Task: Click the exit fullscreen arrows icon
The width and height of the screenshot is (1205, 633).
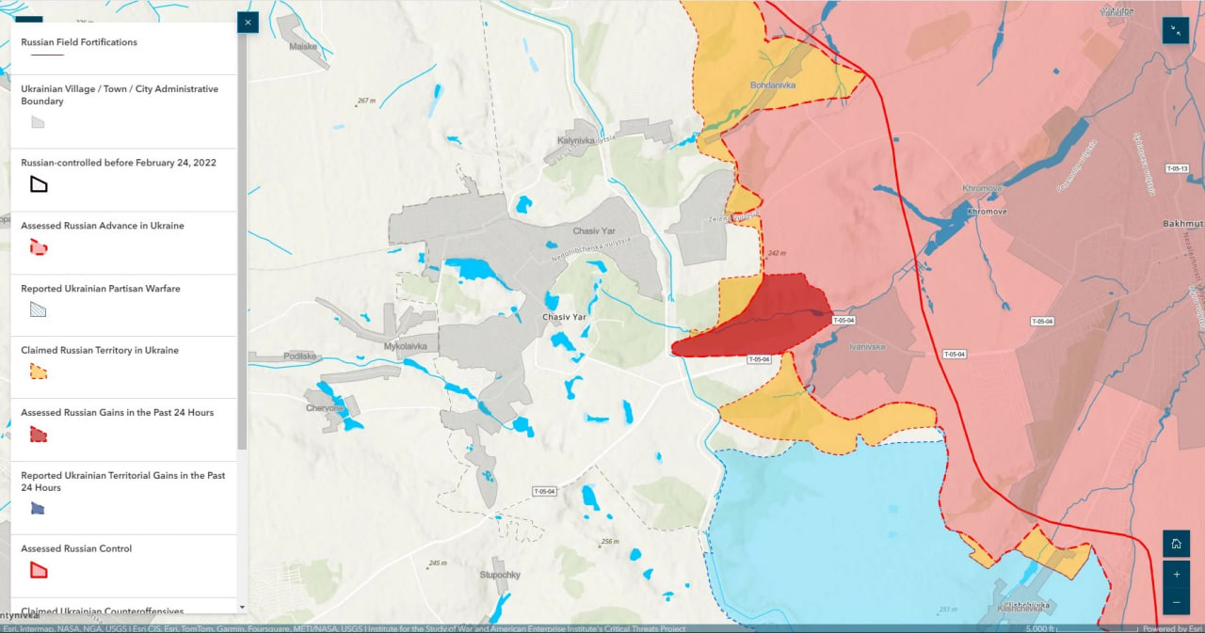Action: tap(1175, 30)
